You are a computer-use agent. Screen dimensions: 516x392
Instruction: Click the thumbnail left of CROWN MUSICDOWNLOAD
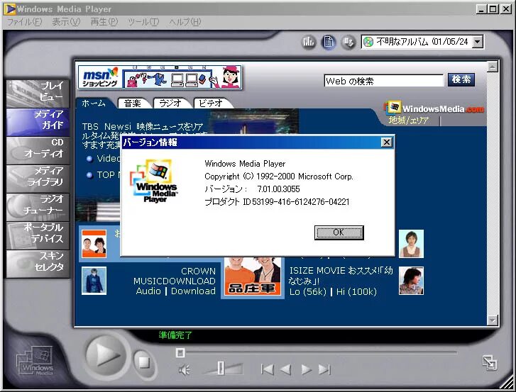[x=94, y=281]
